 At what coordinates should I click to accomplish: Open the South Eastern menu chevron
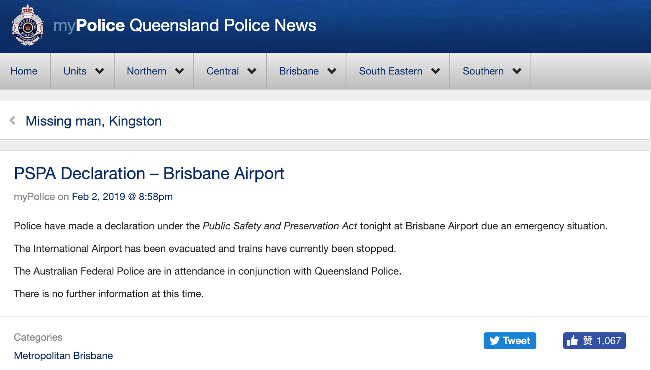pos(436,71)
